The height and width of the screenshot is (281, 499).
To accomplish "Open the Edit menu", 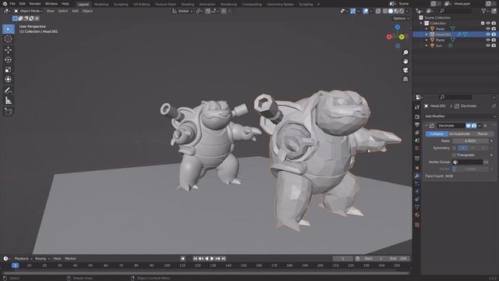I will click(23, 4).
